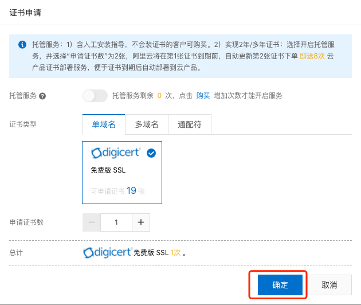
Task: Click the digicert logo in the 总计 row
Action: (x=108, y=253)
